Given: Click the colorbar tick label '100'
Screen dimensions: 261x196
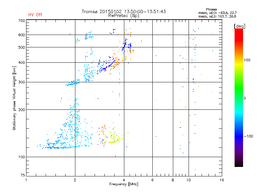Looking at the screenshot, I should (247, 60).
